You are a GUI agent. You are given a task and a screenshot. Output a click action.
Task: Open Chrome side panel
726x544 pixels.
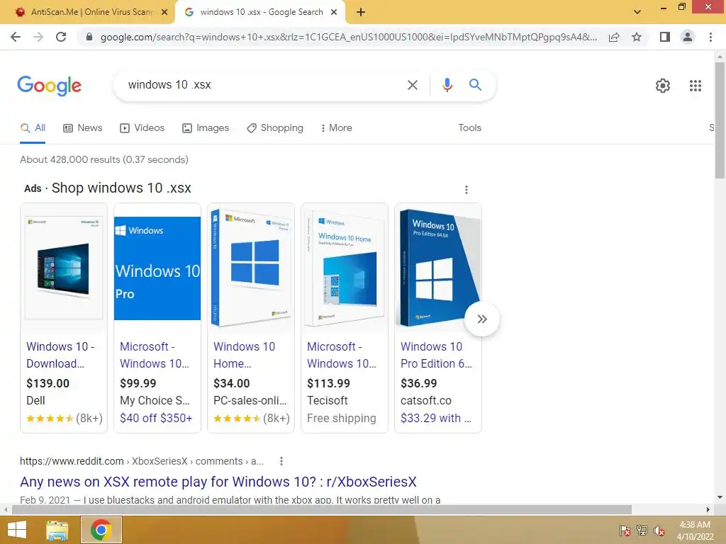(665, 37)
